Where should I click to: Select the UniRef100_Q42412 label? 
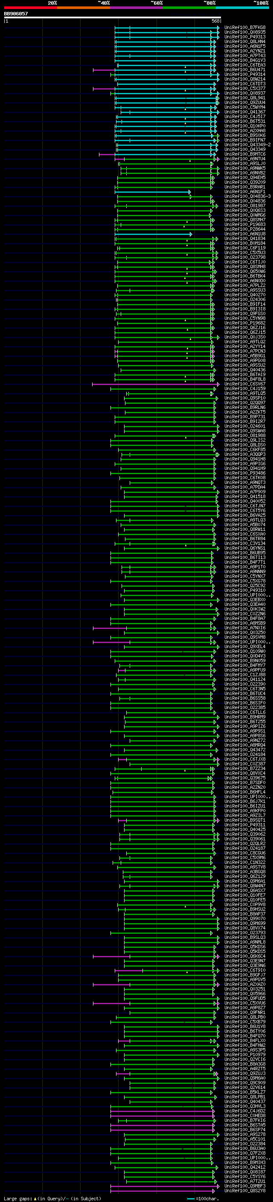(245, 1167)
